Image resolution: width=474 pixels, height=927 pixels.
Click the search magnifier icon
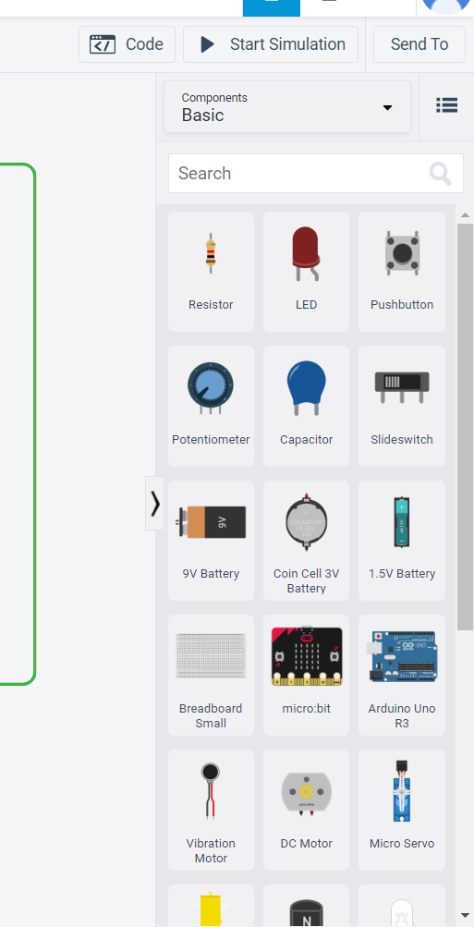[x=440, y=174]
